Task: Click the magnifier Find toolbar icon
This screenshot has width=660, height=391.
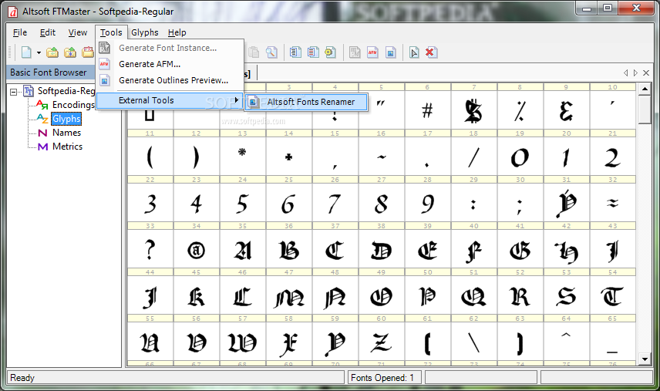Action: [271, 52]
